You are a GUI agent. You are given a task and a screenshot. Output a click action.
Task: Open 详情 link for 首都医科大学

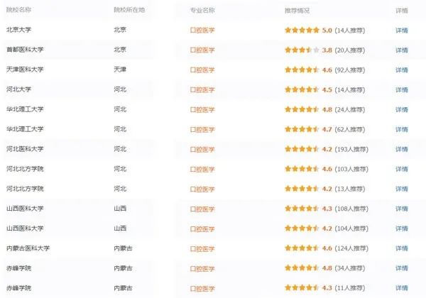pyautogui.click(x=402, y=50)
